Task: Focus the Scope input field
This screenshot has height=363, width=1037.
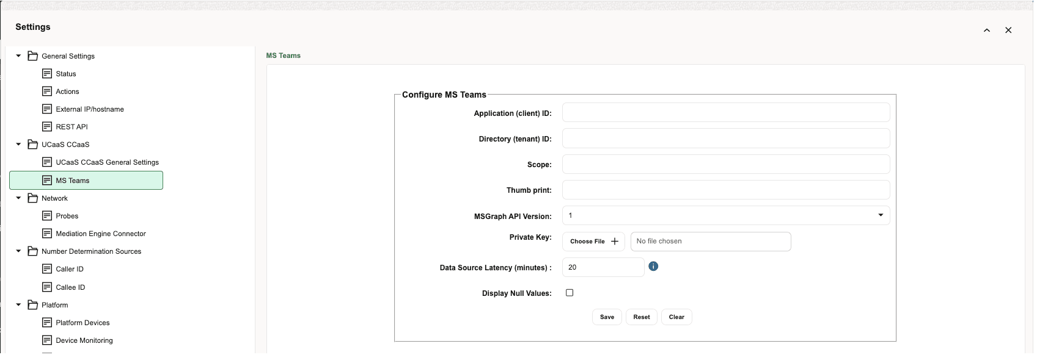Action: click(726, 164)
